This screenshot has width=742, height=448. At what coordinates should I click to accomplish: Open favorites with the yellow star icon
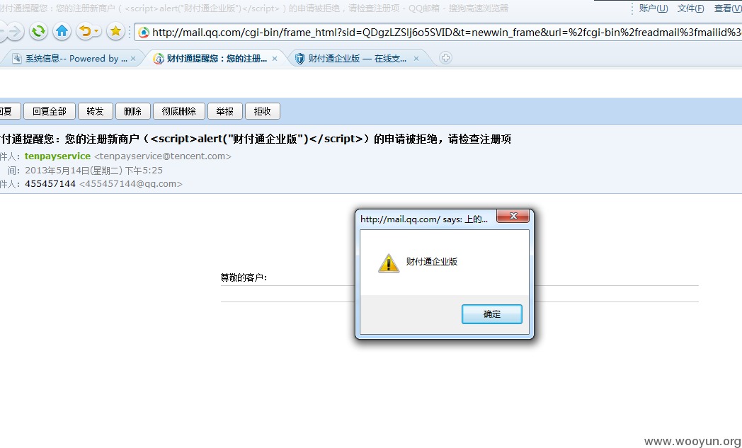pos(115,32)
